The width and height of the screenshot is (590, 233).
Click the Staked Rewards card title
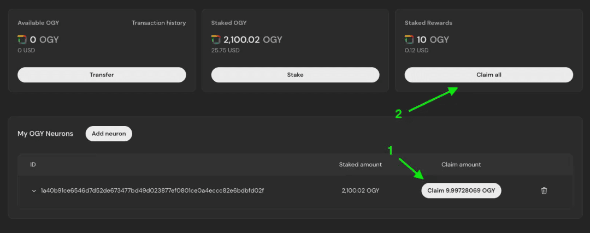429,23
